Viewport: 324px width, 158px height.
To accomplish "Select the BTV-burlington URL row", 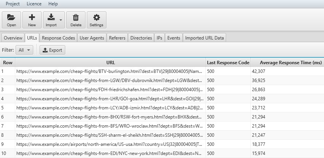I will (110, 71).
